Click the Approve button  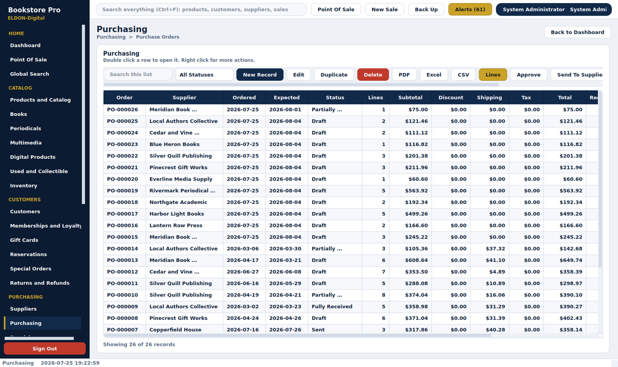(529, 74)
